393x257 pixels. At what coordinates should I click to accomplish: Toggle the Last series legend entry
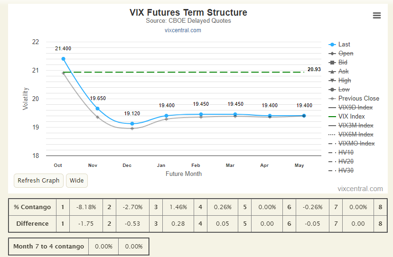pyautogui.click(x=344, y=45)
